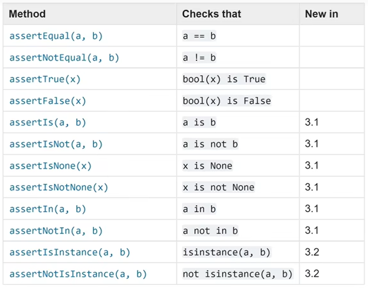
Task: Open the assertIsNot(a, b) method link
Action: click(x=56, y=144)
